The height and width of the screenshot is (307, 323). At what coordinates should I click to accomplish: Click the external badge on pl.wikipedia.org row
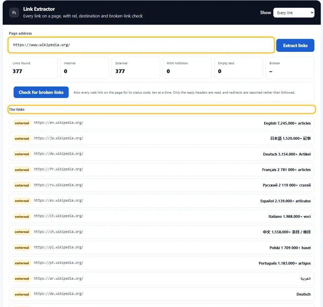pyautogui.click(x=22, y=248)
